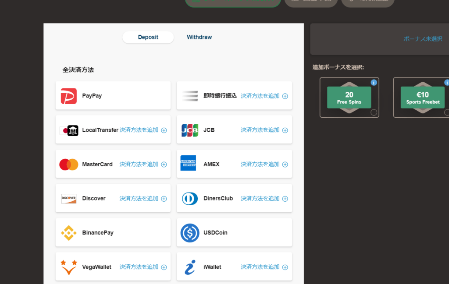Switch to the Deposit tab
The image size is (449, 284).
[x=148, y=37]
